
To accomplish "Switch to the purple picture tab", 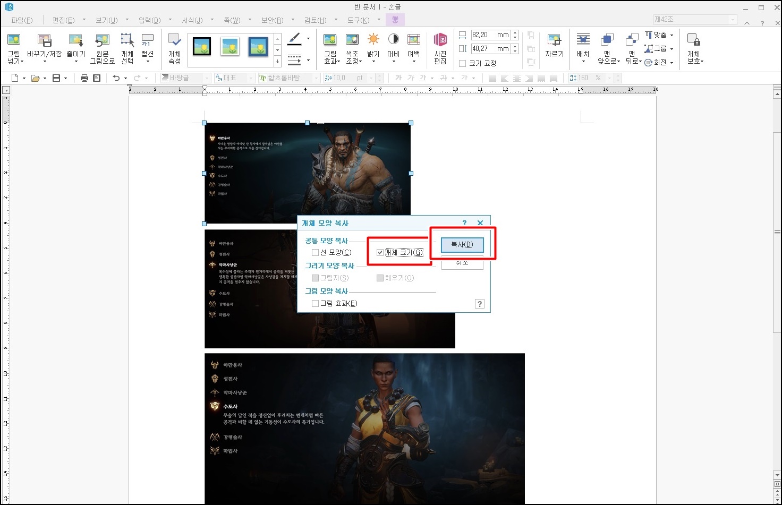I will [x=395, y=20].
